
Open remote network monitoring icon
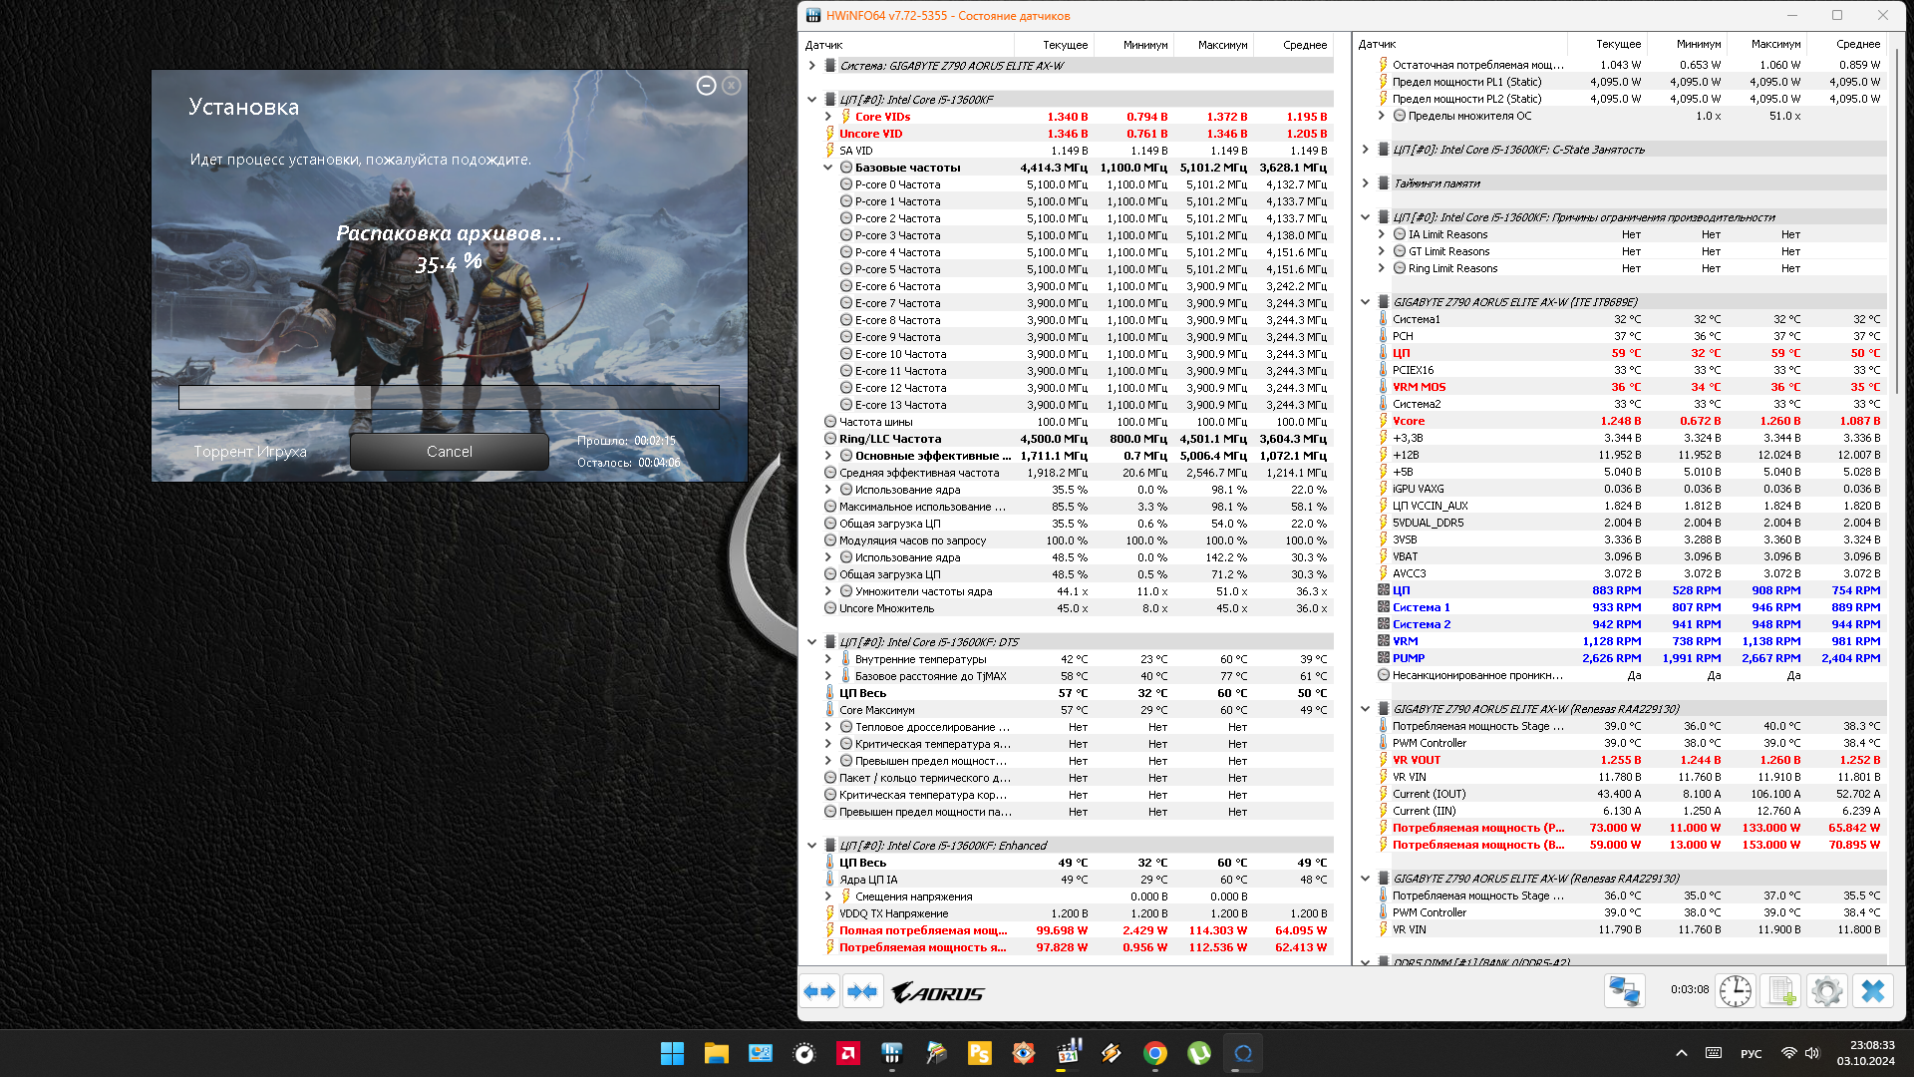(x=1624, y=991)
